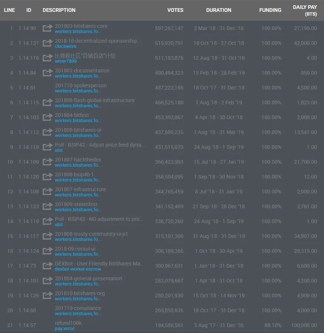Open external link icon for 201809-steemfest
This screenshot has width=324, height=333.
(x=48, y=206)
